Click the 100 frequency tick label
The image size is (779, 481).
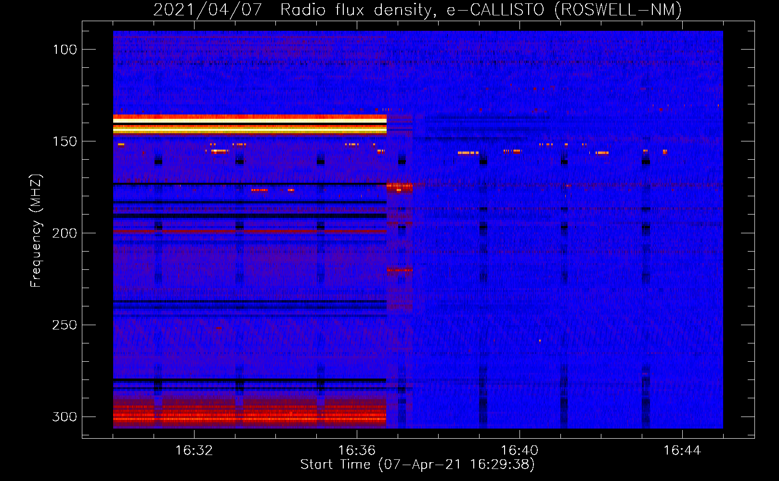(65, 50)
